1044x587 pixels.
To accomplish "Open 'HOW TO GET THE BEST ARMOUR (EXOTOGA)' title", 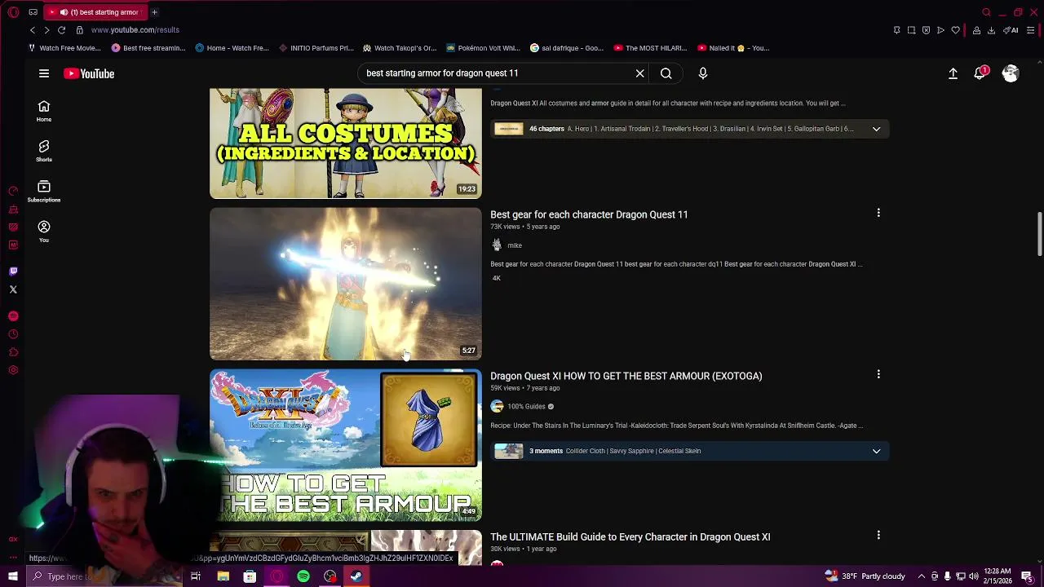I will click(x=626, y=376).
